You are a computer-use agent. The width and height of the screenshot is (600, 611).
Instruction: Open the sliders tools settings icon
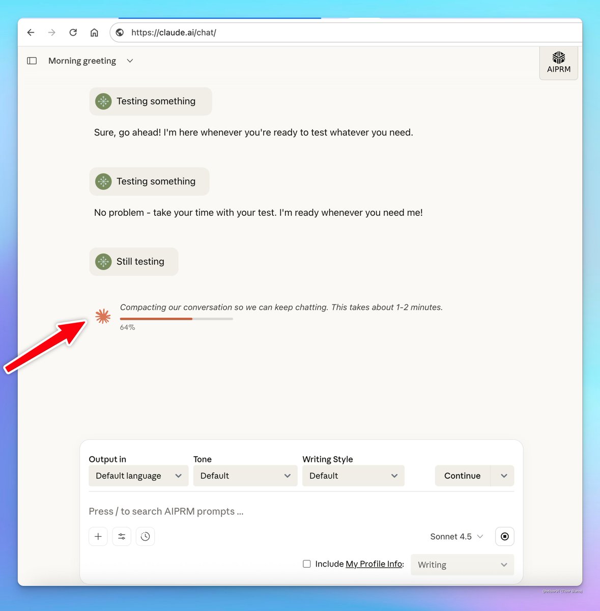pyautogui.click(x=122, y=536)
